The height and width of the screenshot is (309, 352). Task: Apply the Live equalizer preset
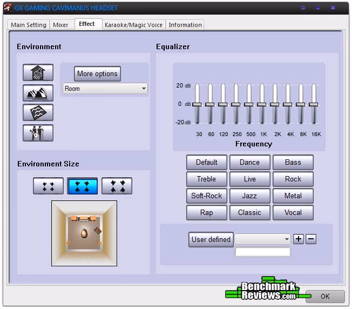click(x=249, y=179)
